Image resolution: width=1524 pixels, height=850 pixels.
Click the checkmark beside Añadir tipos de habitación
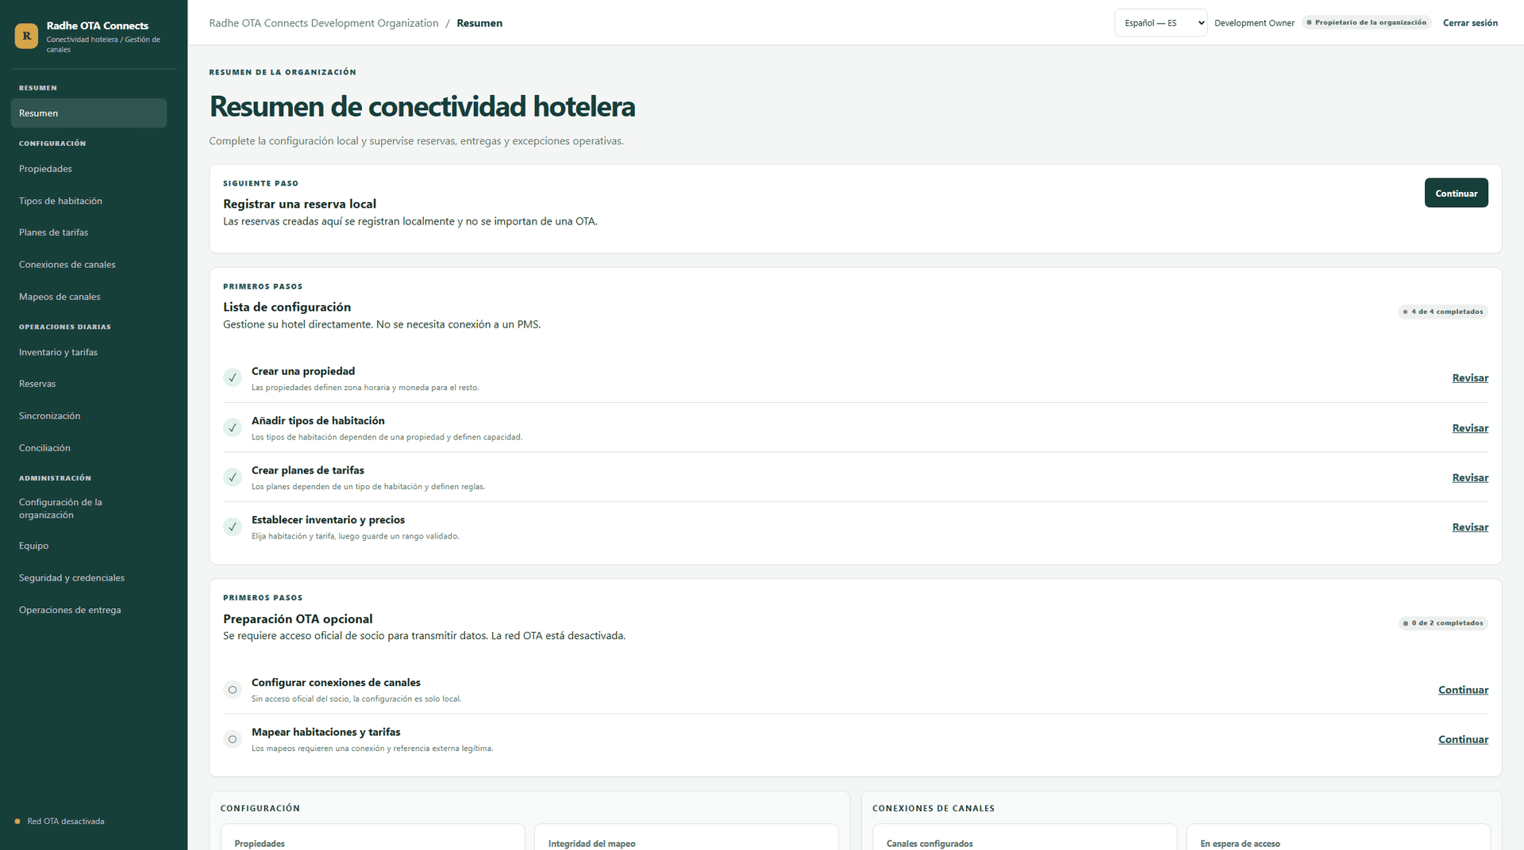[x=233, y=428]
